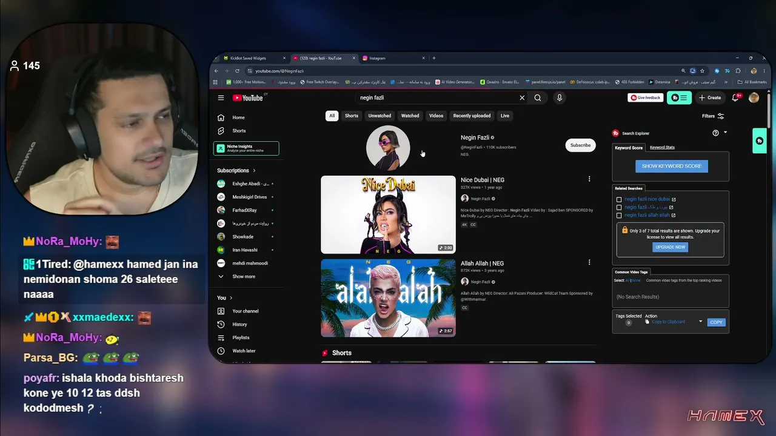Open Your channel in the sidebar
Screen dimensions: 776x436
click(x=246, y=311)
